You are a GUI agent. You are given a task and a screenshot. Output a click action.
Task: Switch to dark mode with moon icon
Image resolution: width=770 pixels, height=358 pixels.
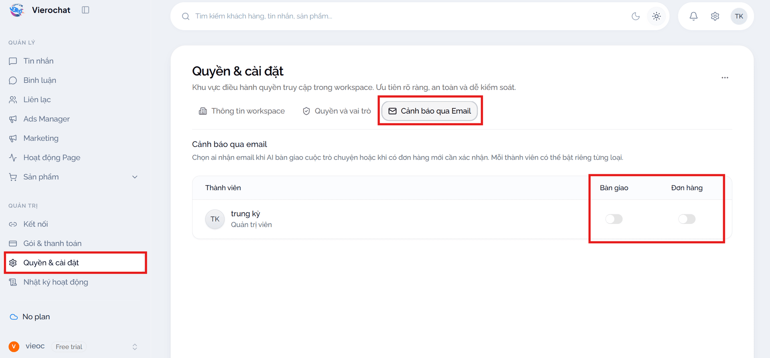click(x=636, y=16)
